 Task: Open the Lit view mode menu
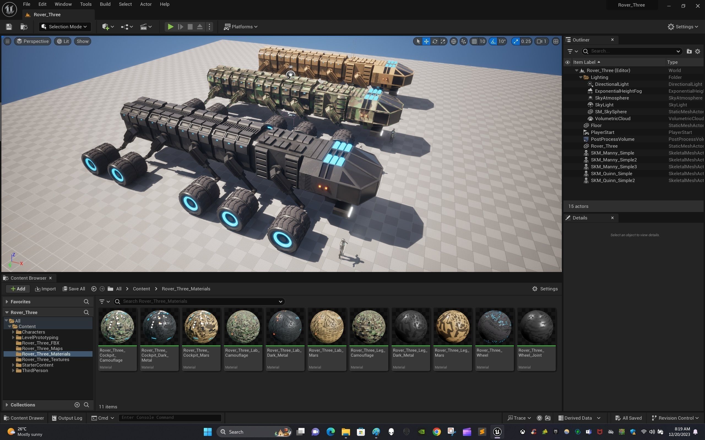(x=63, y=41)
